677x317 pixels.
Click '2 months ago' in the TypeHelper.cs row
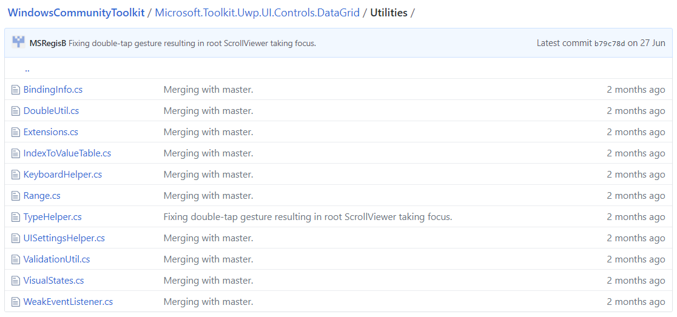(636, 217)
